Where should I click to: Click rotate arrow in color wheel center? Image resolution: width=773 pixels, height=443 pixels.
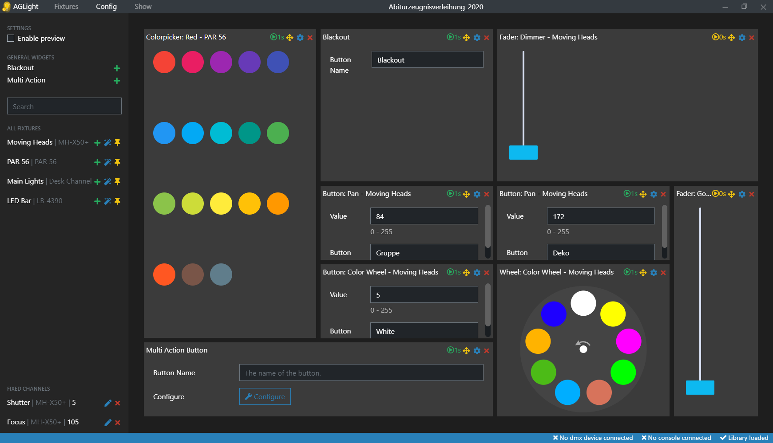click(583, 344)
